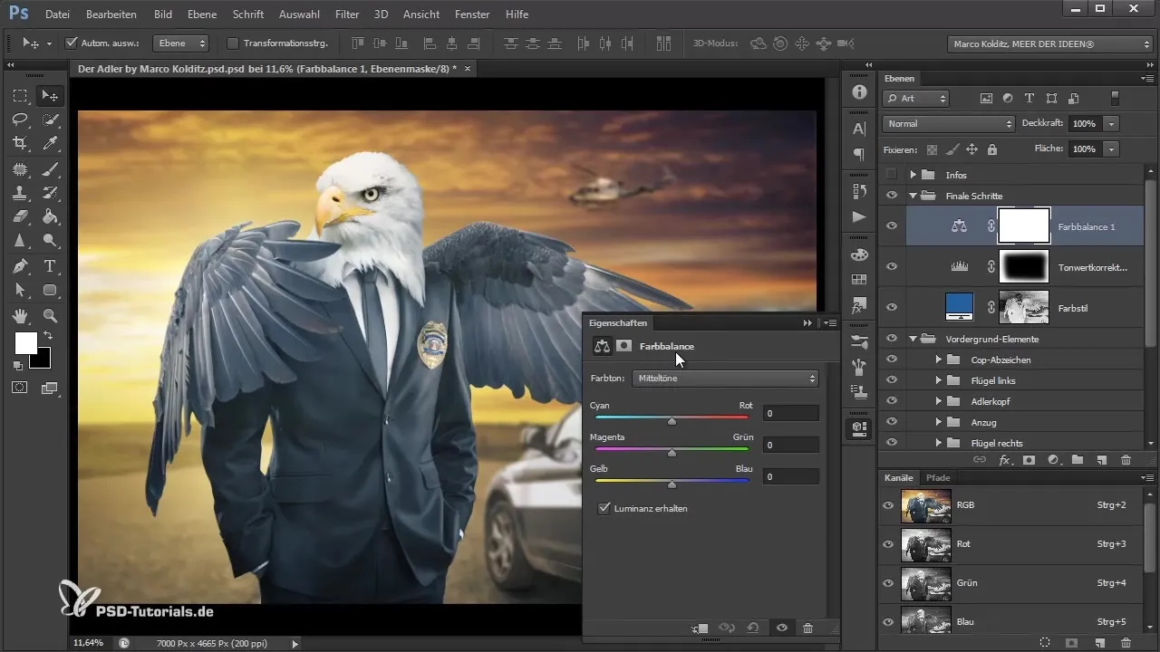Show the Infos group
The width and height of the screenshot is (1160, 652).
point(891,175)
